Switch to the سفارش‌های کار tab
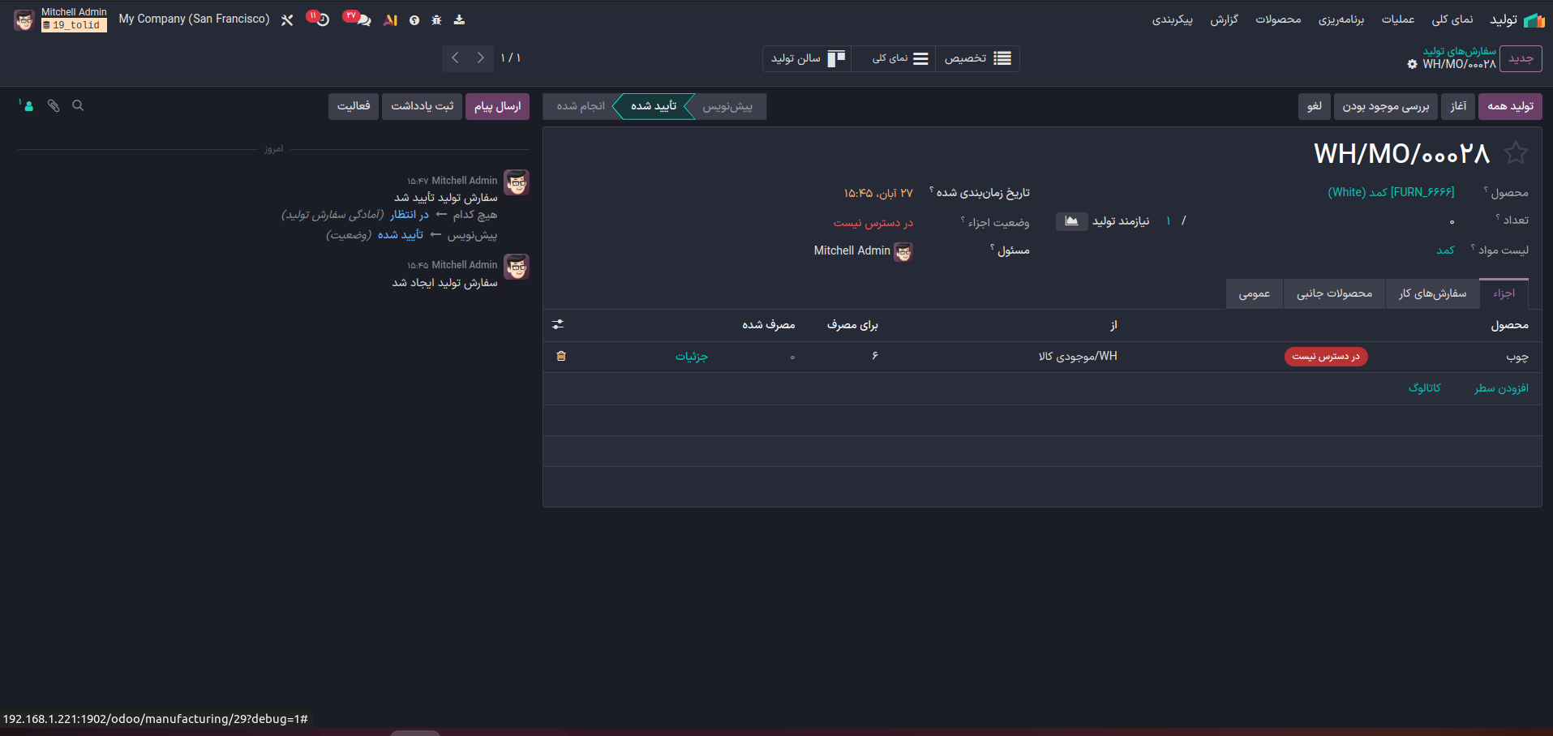Image resolution: width=1553 pixels, height=736 pixels. tap(1432, 293)
